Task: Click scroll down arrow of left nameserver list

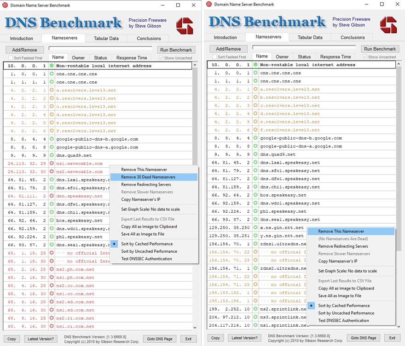Action: (x=195, y=327)
